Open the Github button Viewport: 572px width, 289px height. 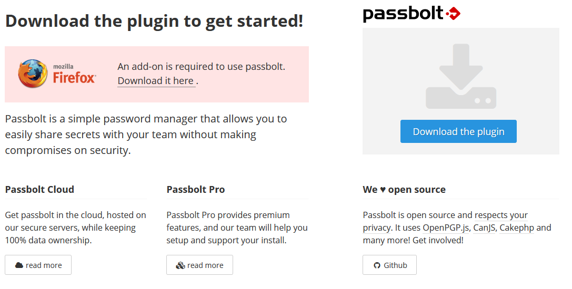click(x=389, y=265)
